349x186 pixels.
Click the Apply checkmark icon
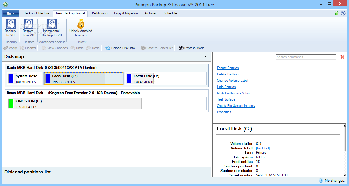[x=6, y=48]
